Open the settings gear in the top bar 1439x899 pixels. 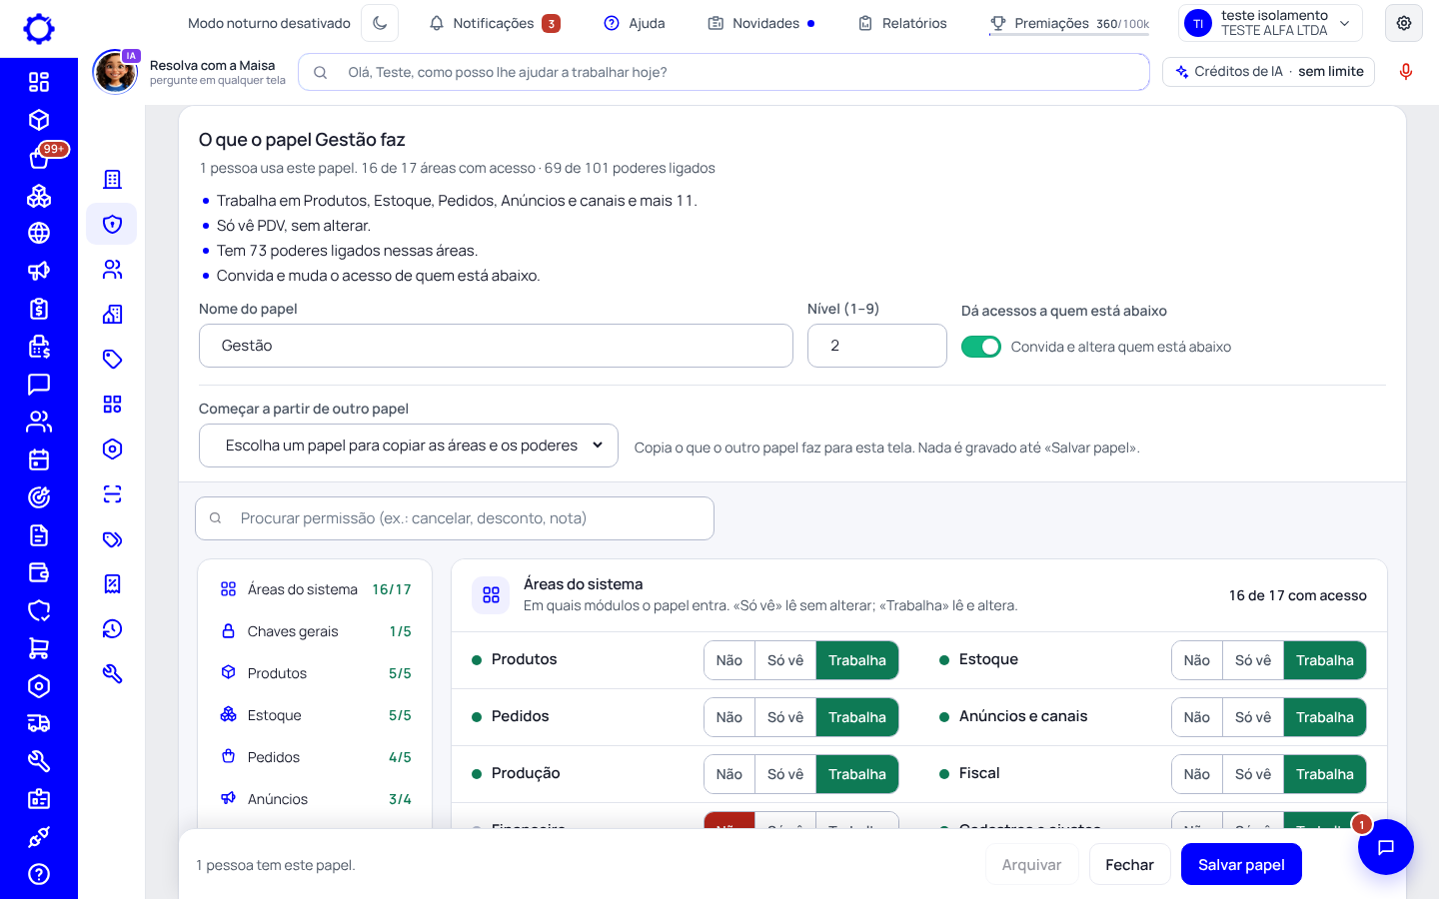[1404, 23]
